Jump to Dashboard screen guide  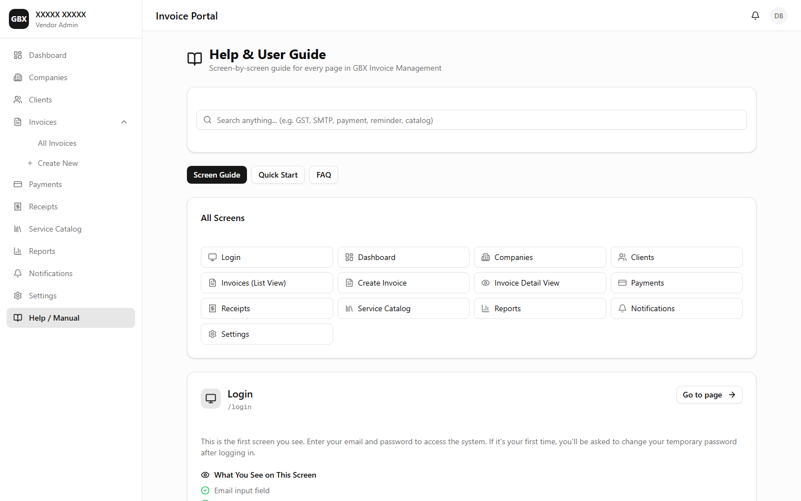[x=403, y=257]
